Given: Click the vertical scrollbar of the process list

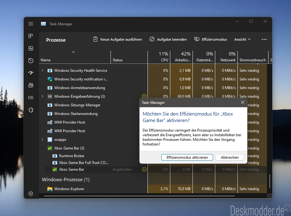Looking at the screenshot, I should tap(270, 181).
